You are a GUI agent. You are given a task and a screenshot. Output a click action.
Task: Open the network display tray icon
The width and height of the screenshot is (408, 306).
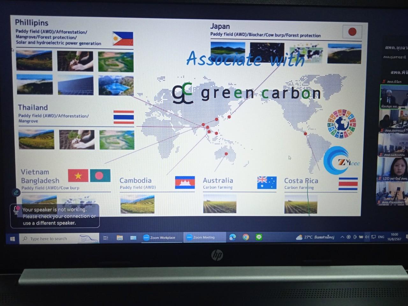pos(373,237)
